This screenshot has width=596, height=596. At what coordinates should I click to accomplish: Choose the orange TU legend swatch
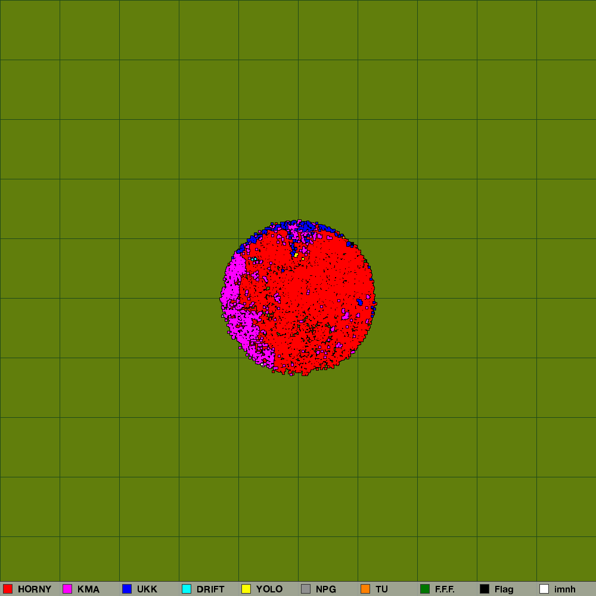[x=365, y=589]
